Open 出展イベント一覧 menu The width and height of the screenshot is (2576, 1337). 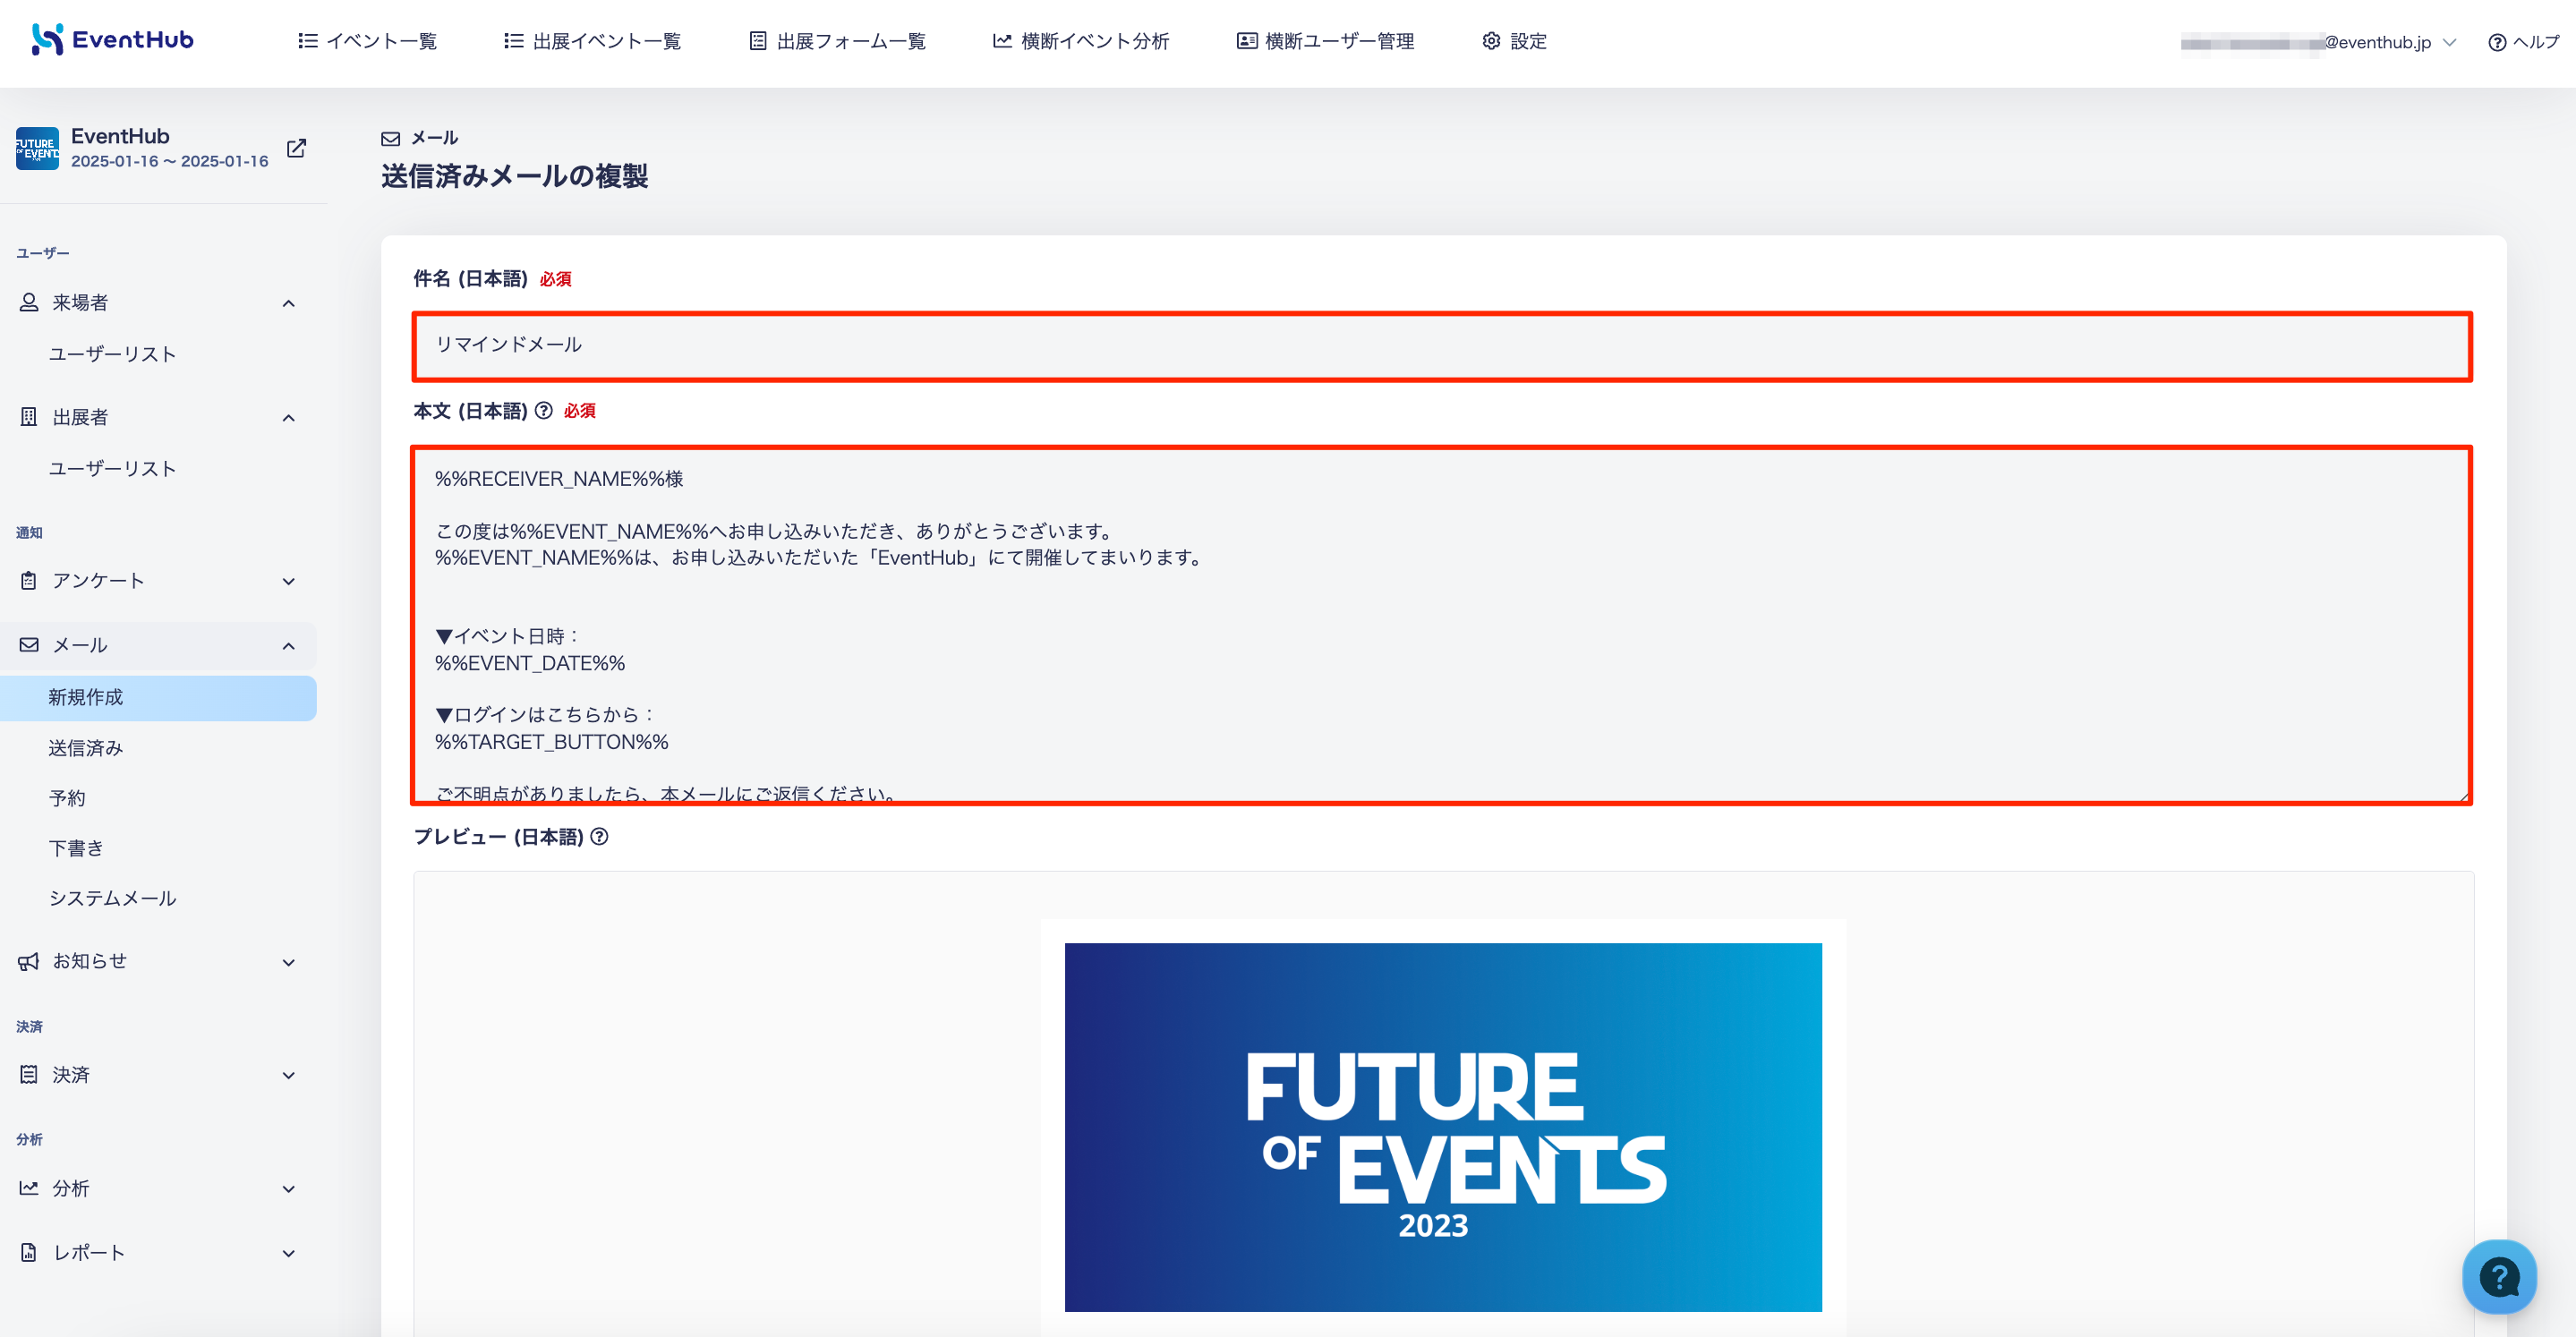coord(592,41)
